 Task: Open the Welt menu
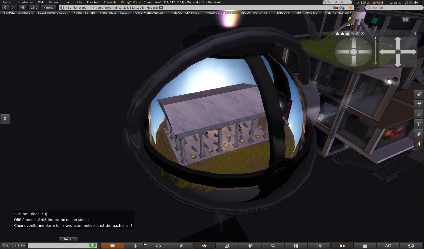[x=41, y=2]
